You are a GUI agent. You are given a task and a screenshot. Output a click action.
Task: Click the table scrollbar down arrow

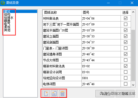click(133, 85)
